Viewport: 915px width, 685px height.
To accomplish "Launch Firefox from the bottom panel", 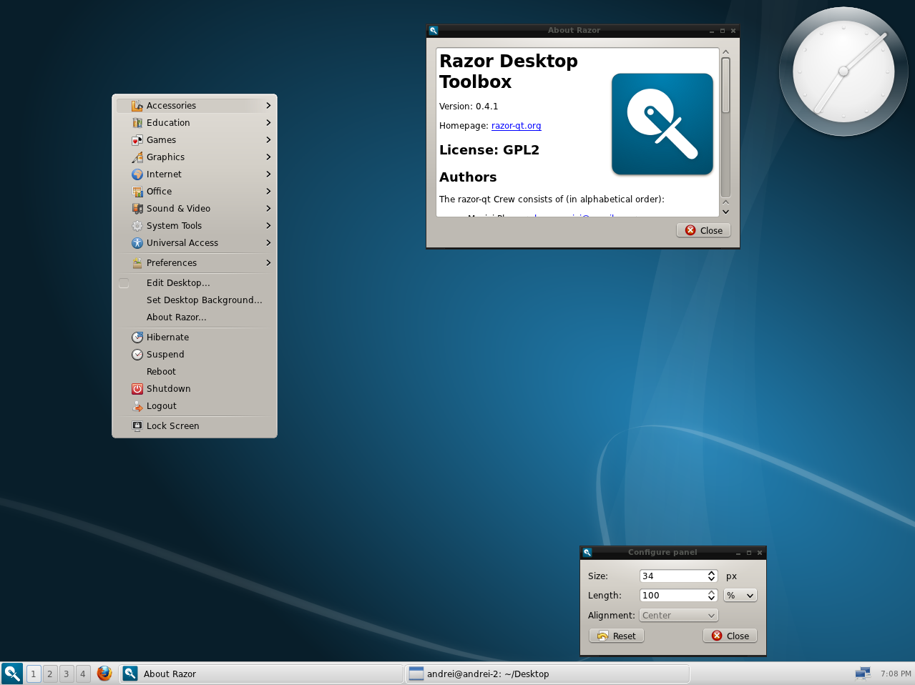I will 104,673.
